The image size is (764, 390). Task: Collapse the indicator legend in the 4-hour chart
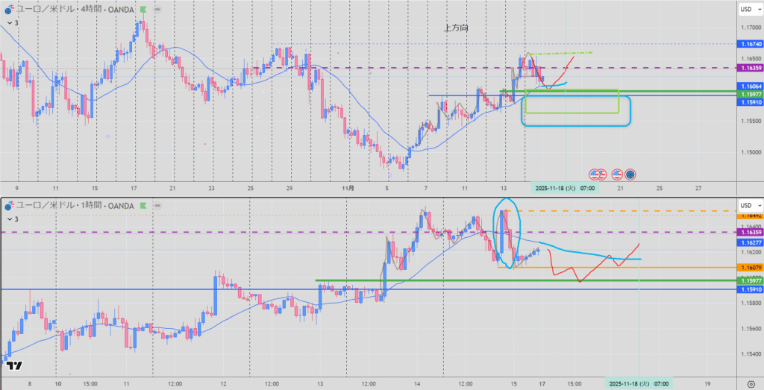point(10,23)
